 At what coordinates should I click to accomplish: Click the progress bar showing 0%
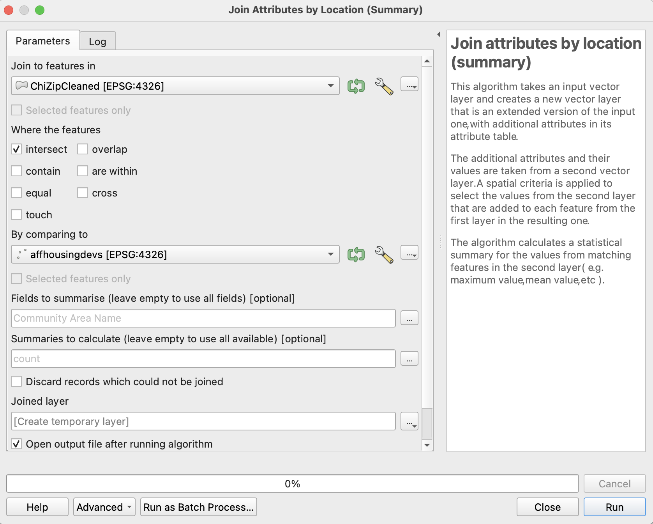point(292,483)
